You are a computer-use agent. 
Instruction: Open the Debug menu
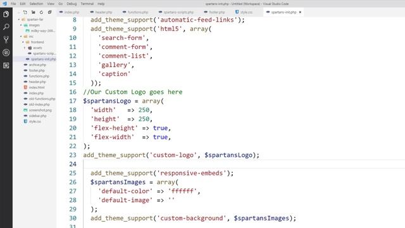coord(72,4)
